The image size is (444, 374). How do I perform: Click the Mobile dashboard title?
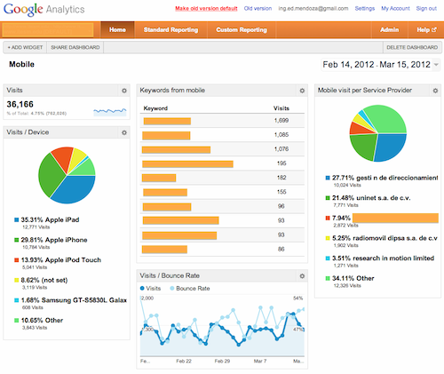coord(21,64)
